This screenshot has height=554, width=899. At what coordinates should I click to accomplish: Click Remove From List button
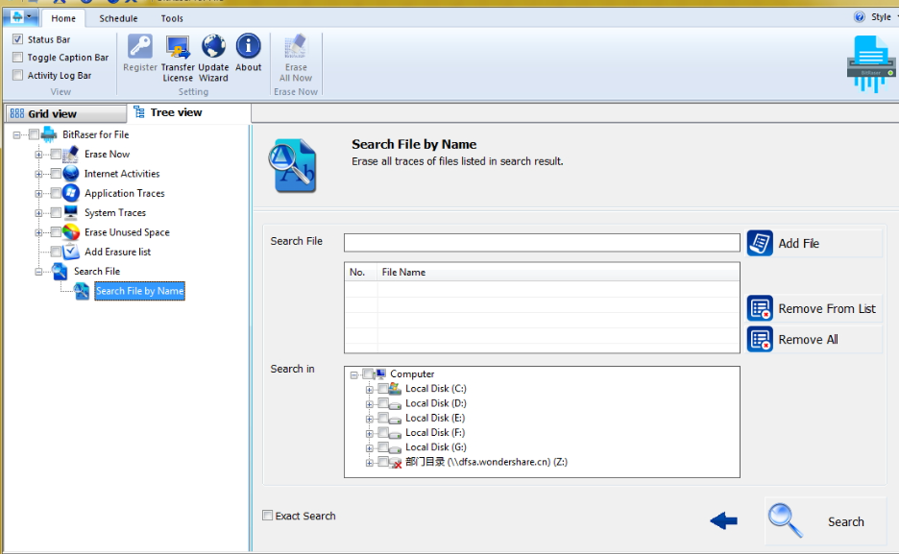[814, 309]
